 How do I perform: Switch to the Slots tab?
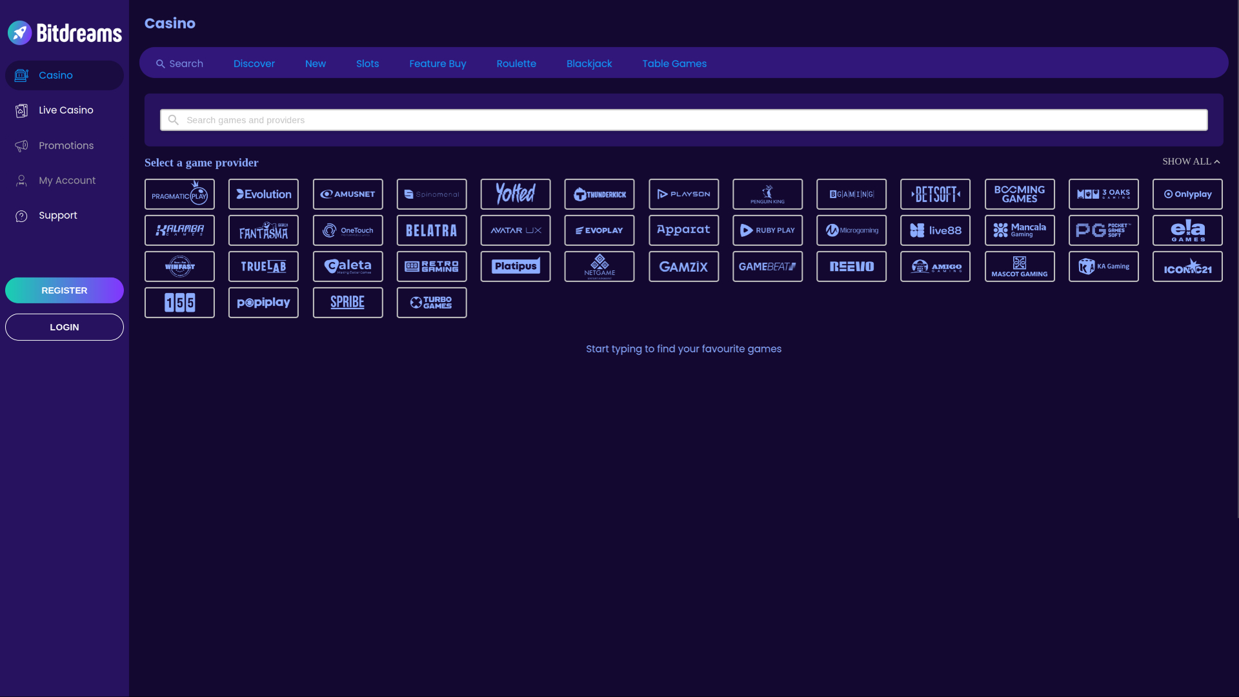(367, 63)
